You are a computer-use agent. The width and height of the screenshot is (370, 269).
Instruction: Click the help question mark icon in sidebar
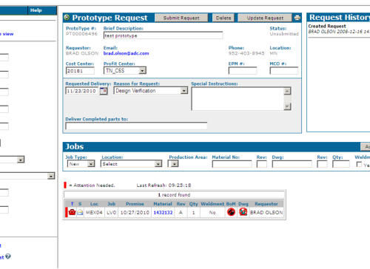pyautogui.click(x=8, y=256)
